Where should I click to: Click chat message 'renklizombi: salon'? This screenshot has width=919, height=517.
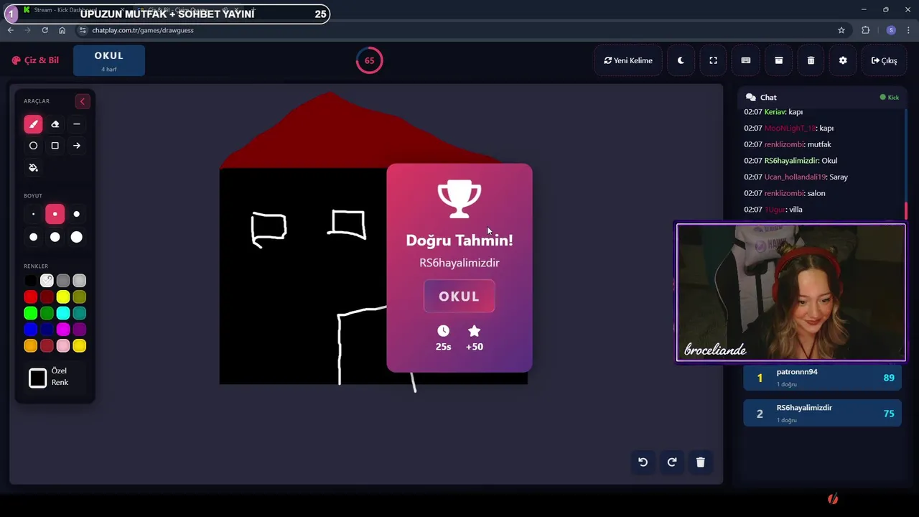pos(785,193)
